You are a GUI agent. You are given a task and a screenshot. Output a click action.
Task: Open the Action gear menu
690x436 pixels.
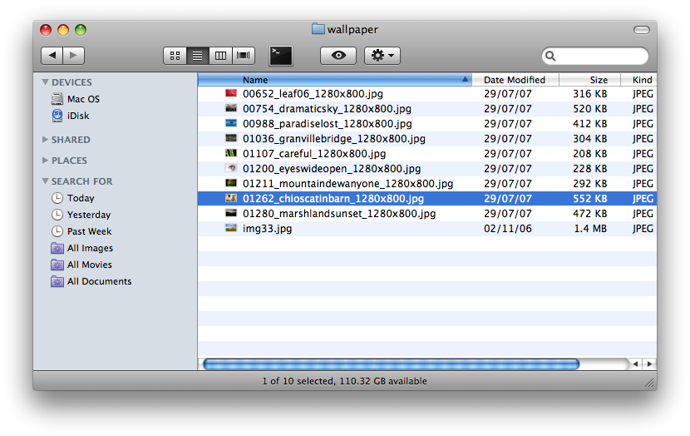pyautogui.click(x=382, y=56)
